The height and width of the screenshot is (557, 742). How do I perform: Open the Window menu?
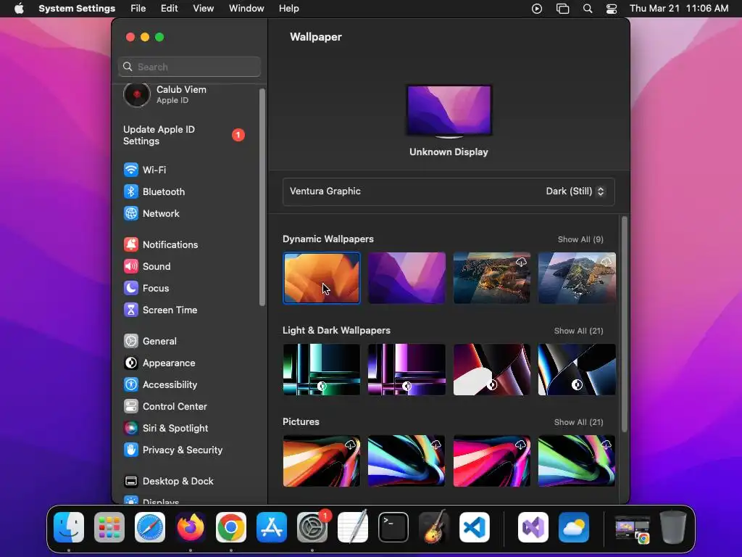tap(246, 9)
